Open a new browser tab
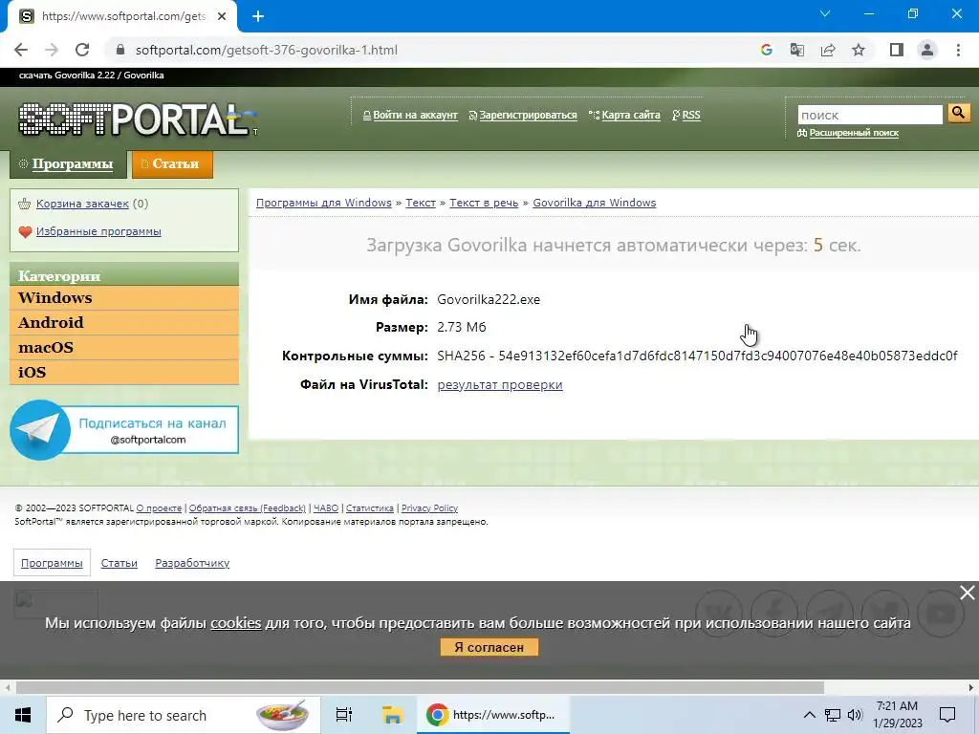This screenshot has width=979, height=734. point(258,16)
